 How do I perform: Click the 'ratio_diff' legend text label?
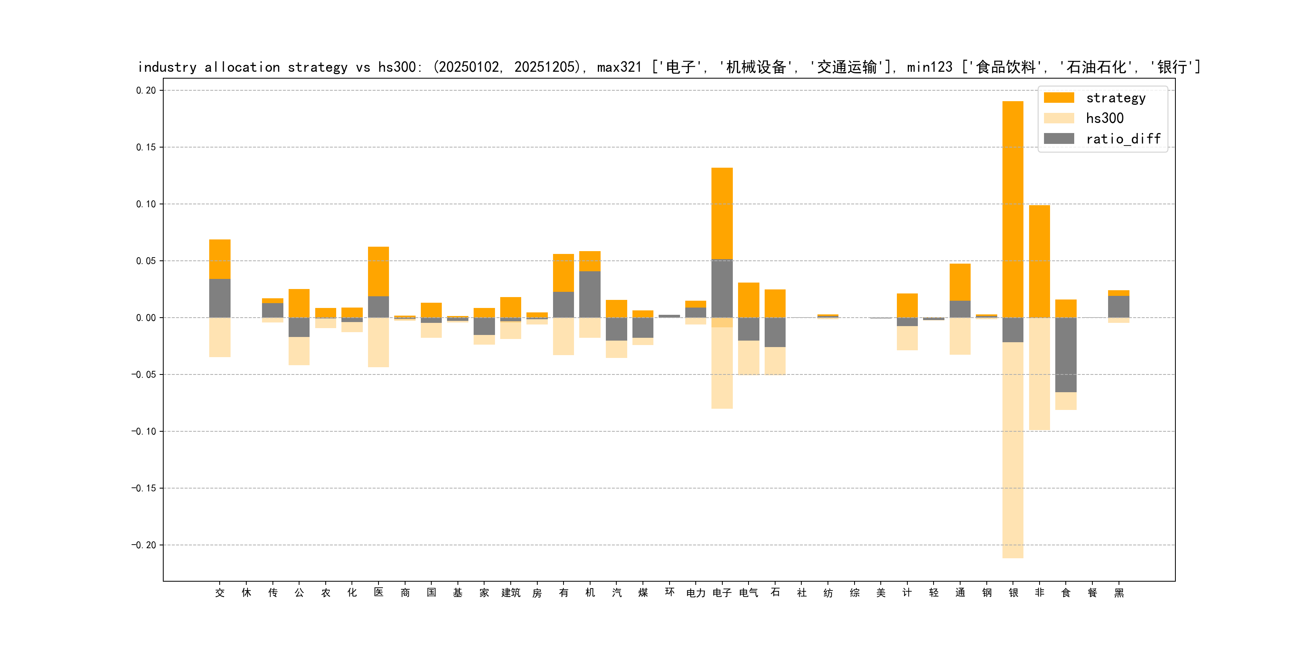(x=1123, y=138)
